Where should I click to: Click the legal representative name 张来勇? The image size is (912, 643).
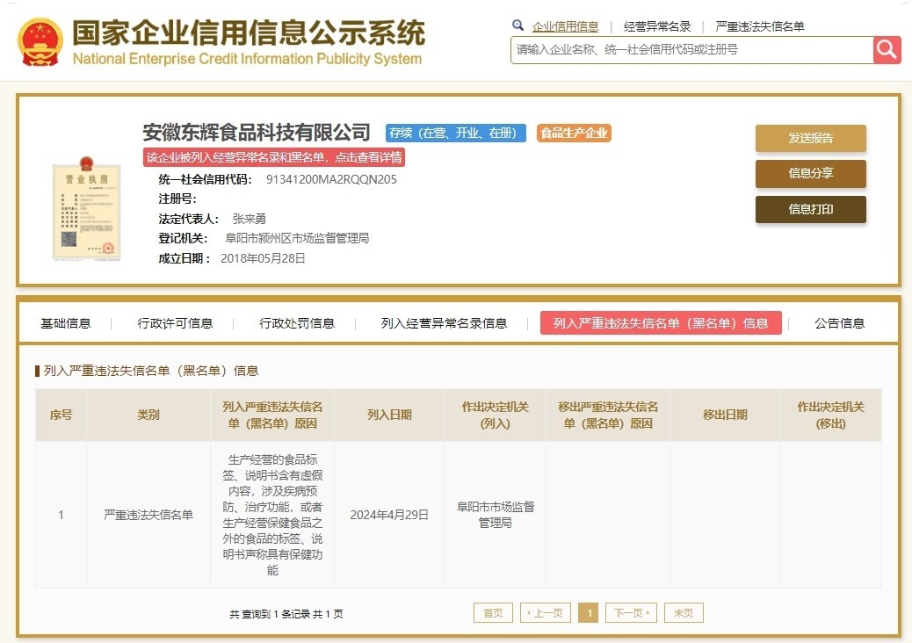click(249, 220)
